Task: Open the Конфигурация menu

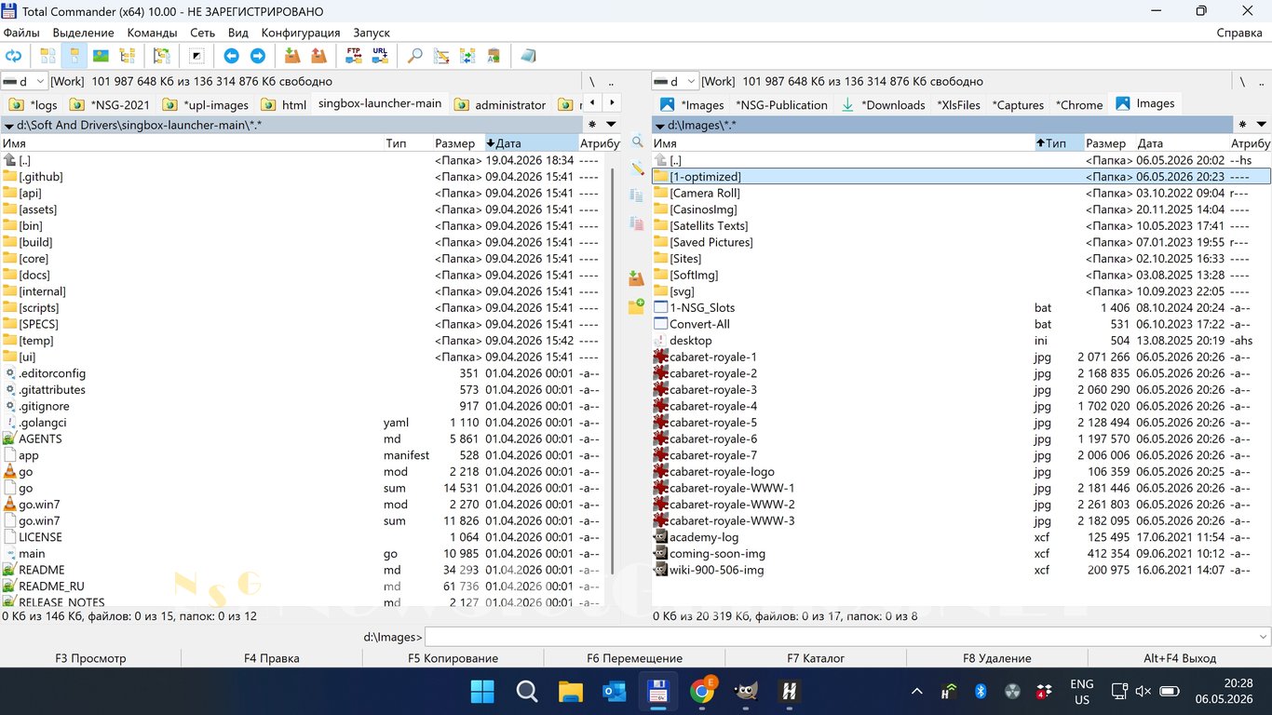Action: point(301,33)
